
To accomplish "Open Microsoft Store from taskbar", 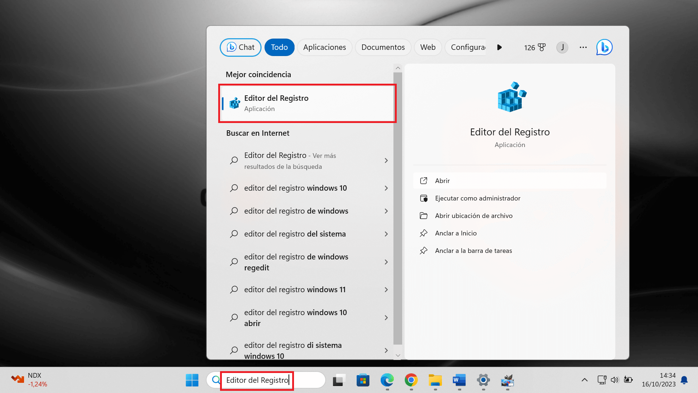I will [x=363, y=380].
